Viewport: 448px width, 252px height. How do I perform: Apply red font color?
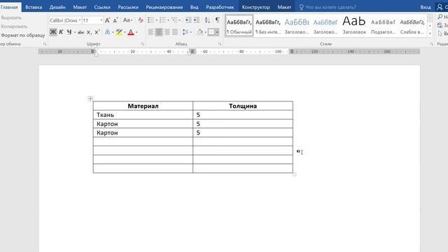click(131, 32)
